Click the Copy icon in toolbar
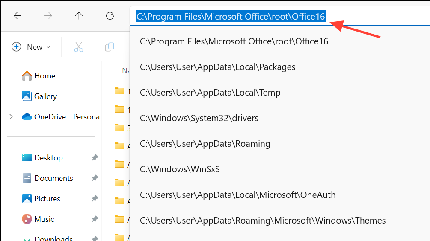 (x=110, y=47)
